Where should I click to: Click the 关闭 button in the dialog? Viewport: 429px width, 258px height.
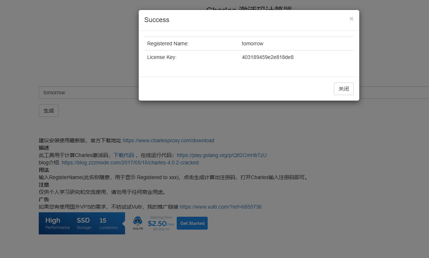(x=344, y=89)
